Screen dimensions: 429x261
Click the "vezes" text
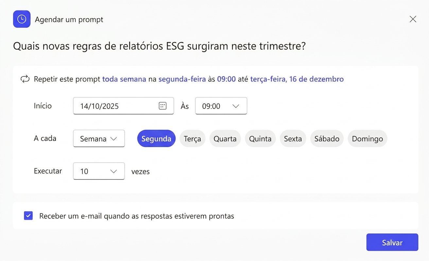click(x=141, y=172)
